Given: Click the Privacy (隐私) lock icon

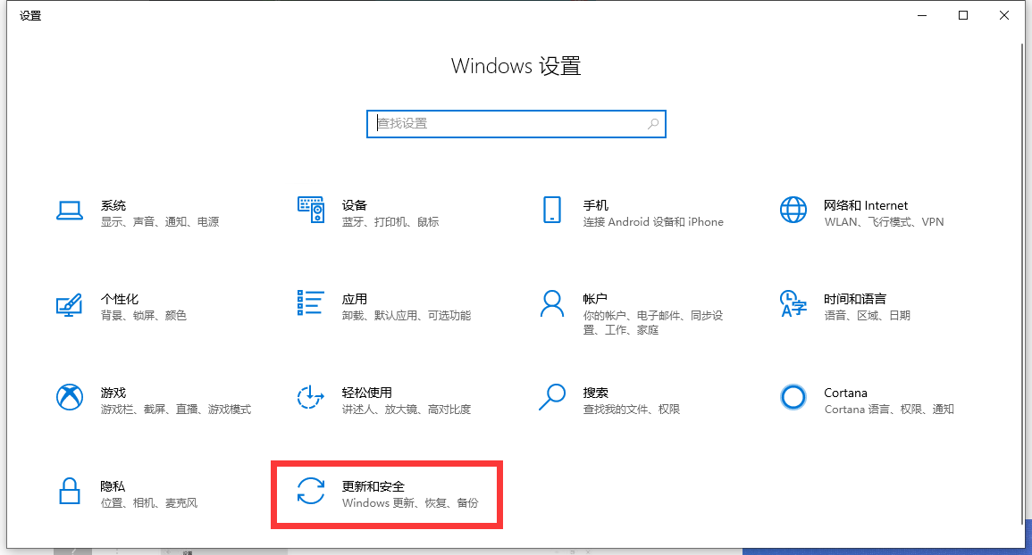Looking at the screenshot, I should pos(70,491).
